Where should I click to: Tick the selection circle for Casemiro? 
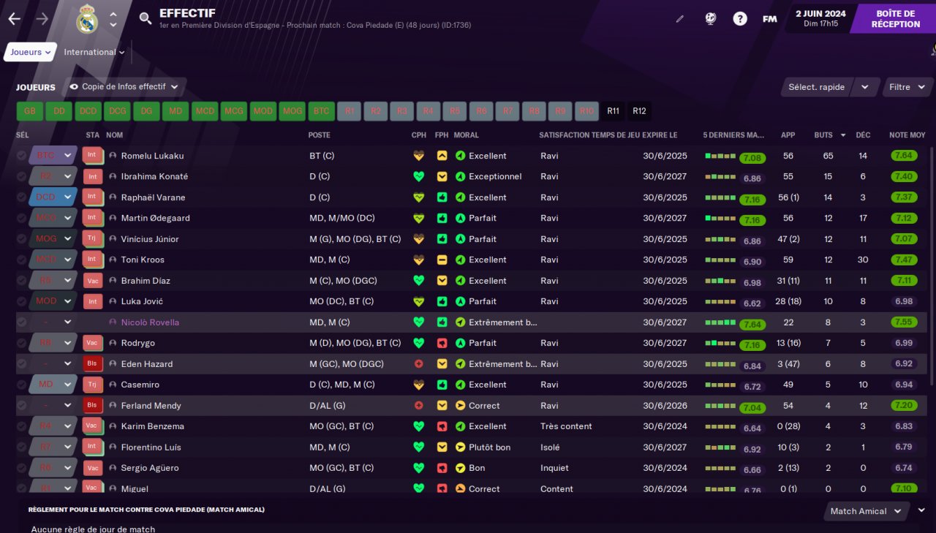pos(21,385)
